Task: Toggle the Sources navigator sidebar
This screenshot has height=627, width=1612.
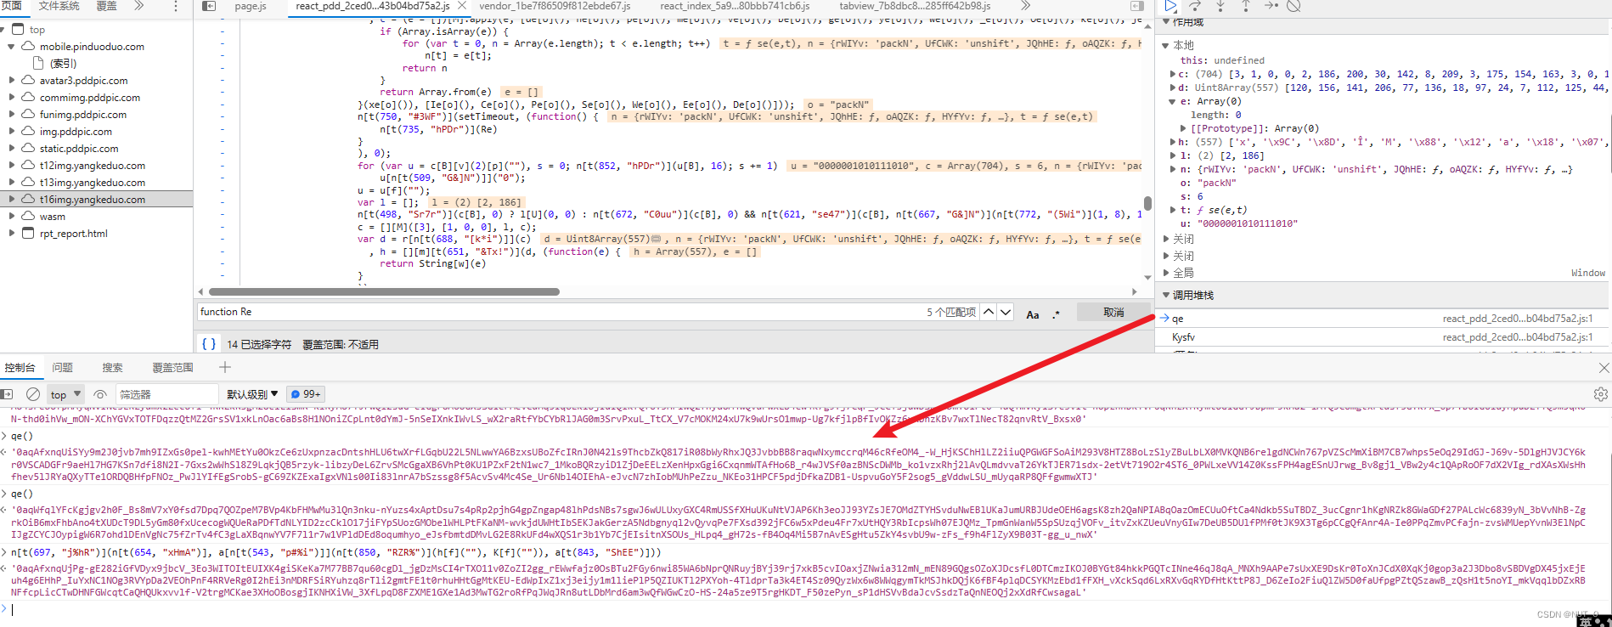Action: 209,6
